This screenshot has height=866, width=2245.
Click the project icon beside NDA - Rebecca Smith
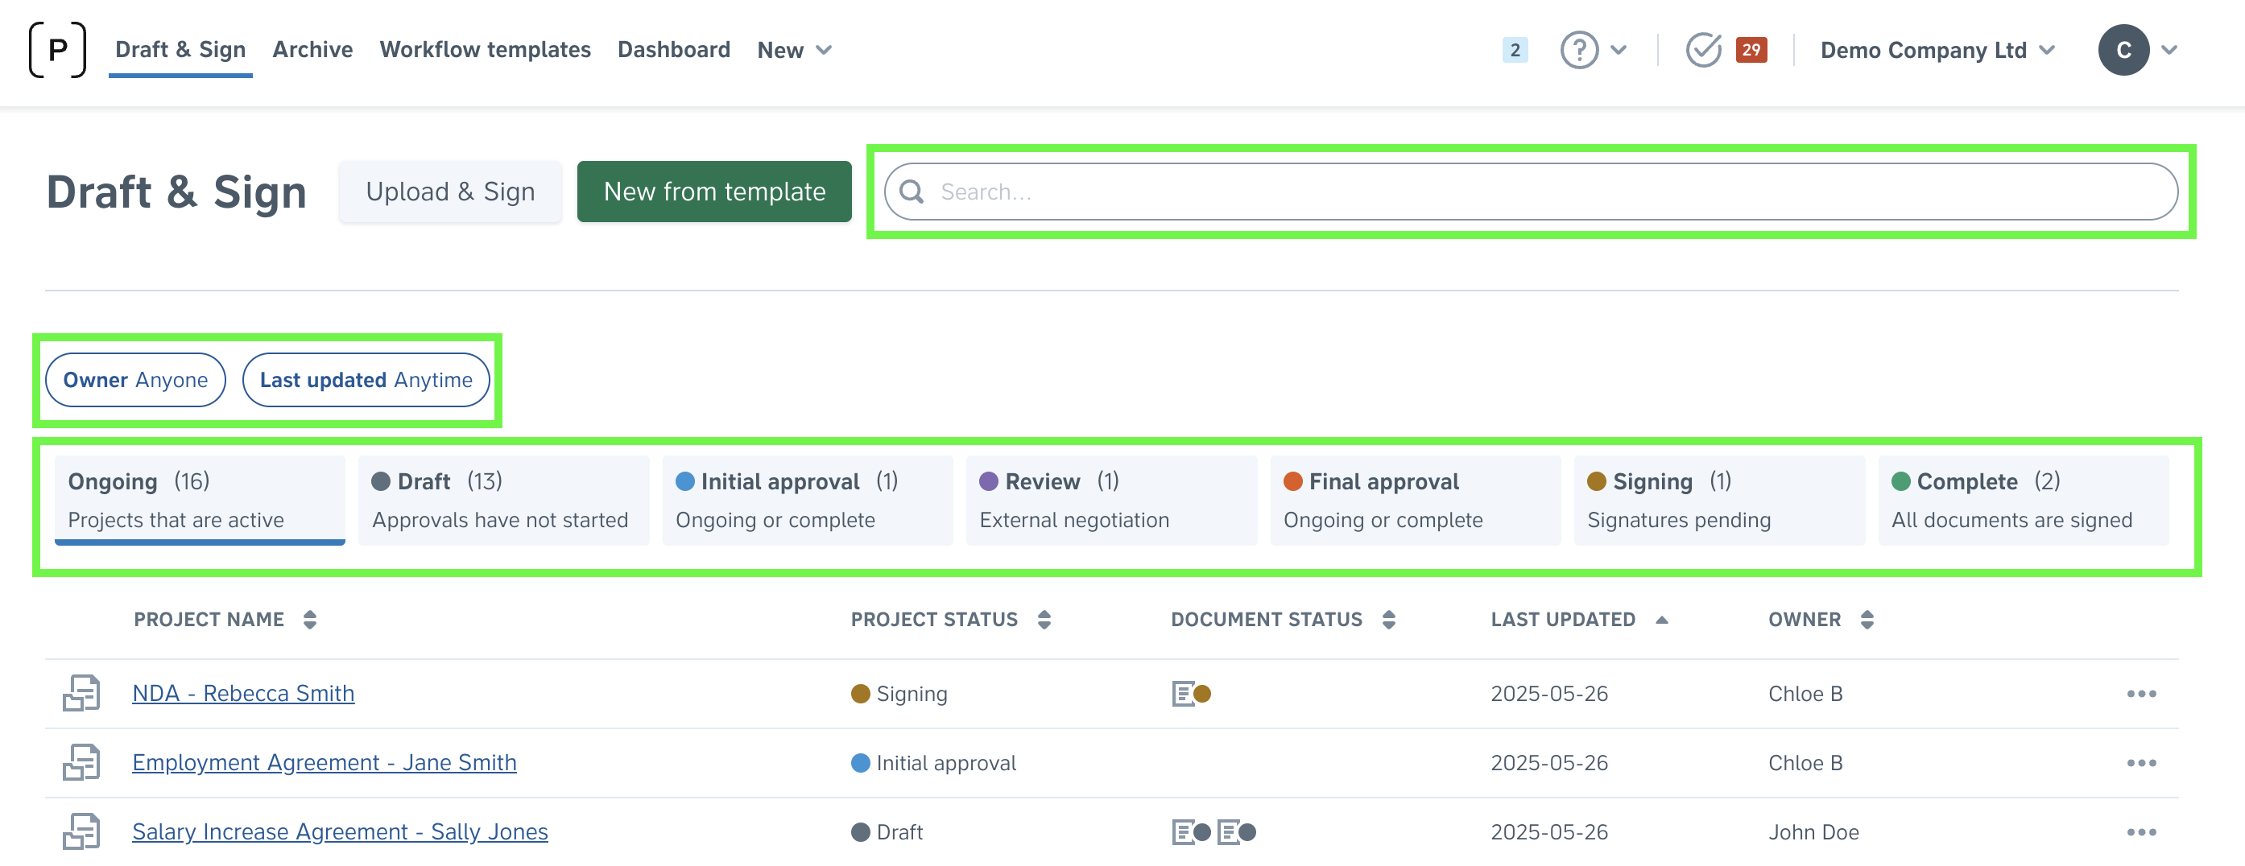81,694
